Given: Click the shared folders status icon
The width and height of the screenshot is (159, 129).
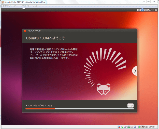Looking at the screenshot, I should 132,127.
